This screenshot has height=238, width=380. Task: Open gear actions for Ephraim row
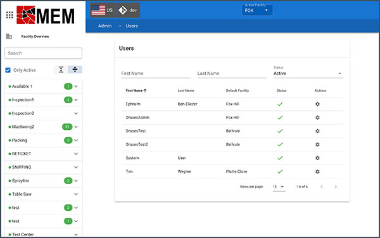[317, 104]
